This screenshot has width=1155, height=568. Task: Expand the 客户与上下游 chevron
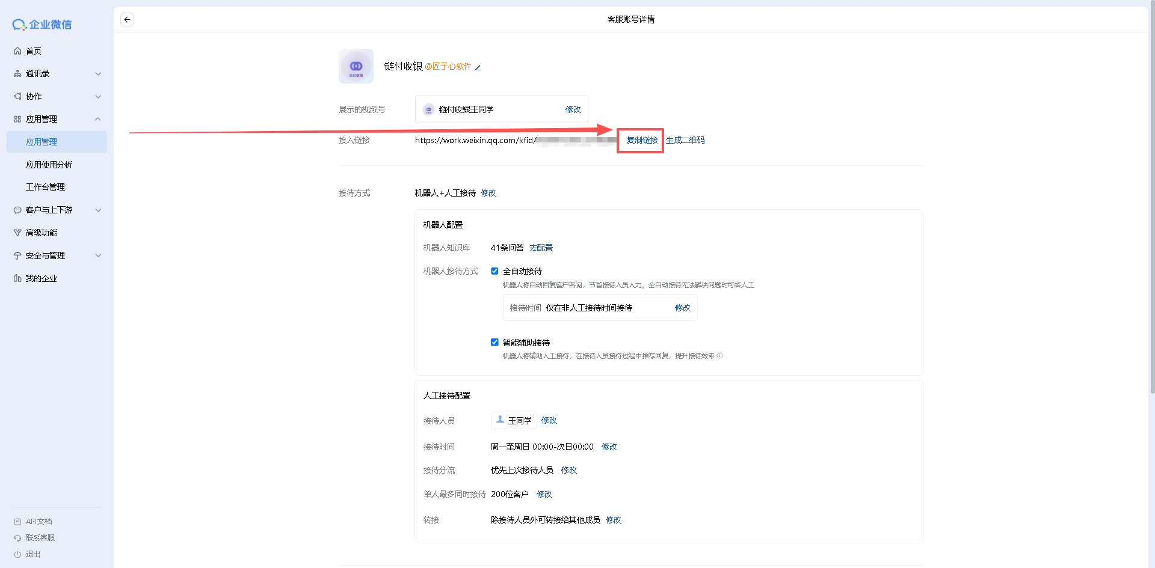[x=98, y=210]
